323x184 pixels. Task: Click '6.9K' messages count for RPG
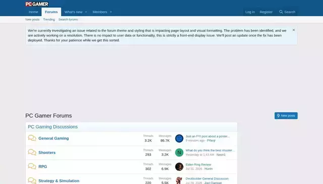tap(165, 169)
